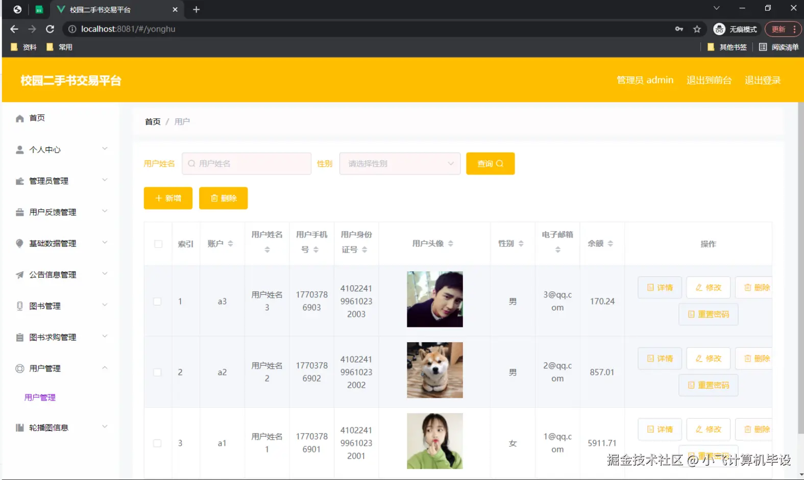Click the Shiba dog avatar thumbnail
Screen dimensions: 804x480
[435, 370]
